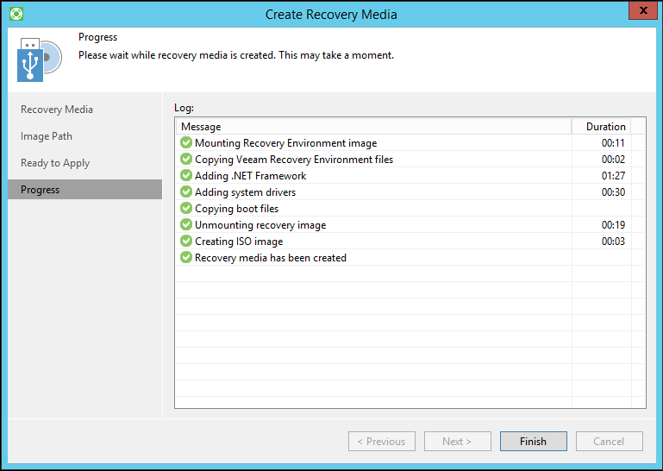663x471 pixels.
Task: Click green check beside Copying boot files
Action: pyautogui.click(x=185, y=209)
